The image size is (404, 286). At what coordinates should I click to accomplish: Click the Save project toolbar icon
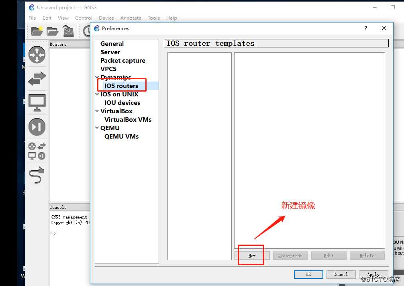tap(68, 31)
